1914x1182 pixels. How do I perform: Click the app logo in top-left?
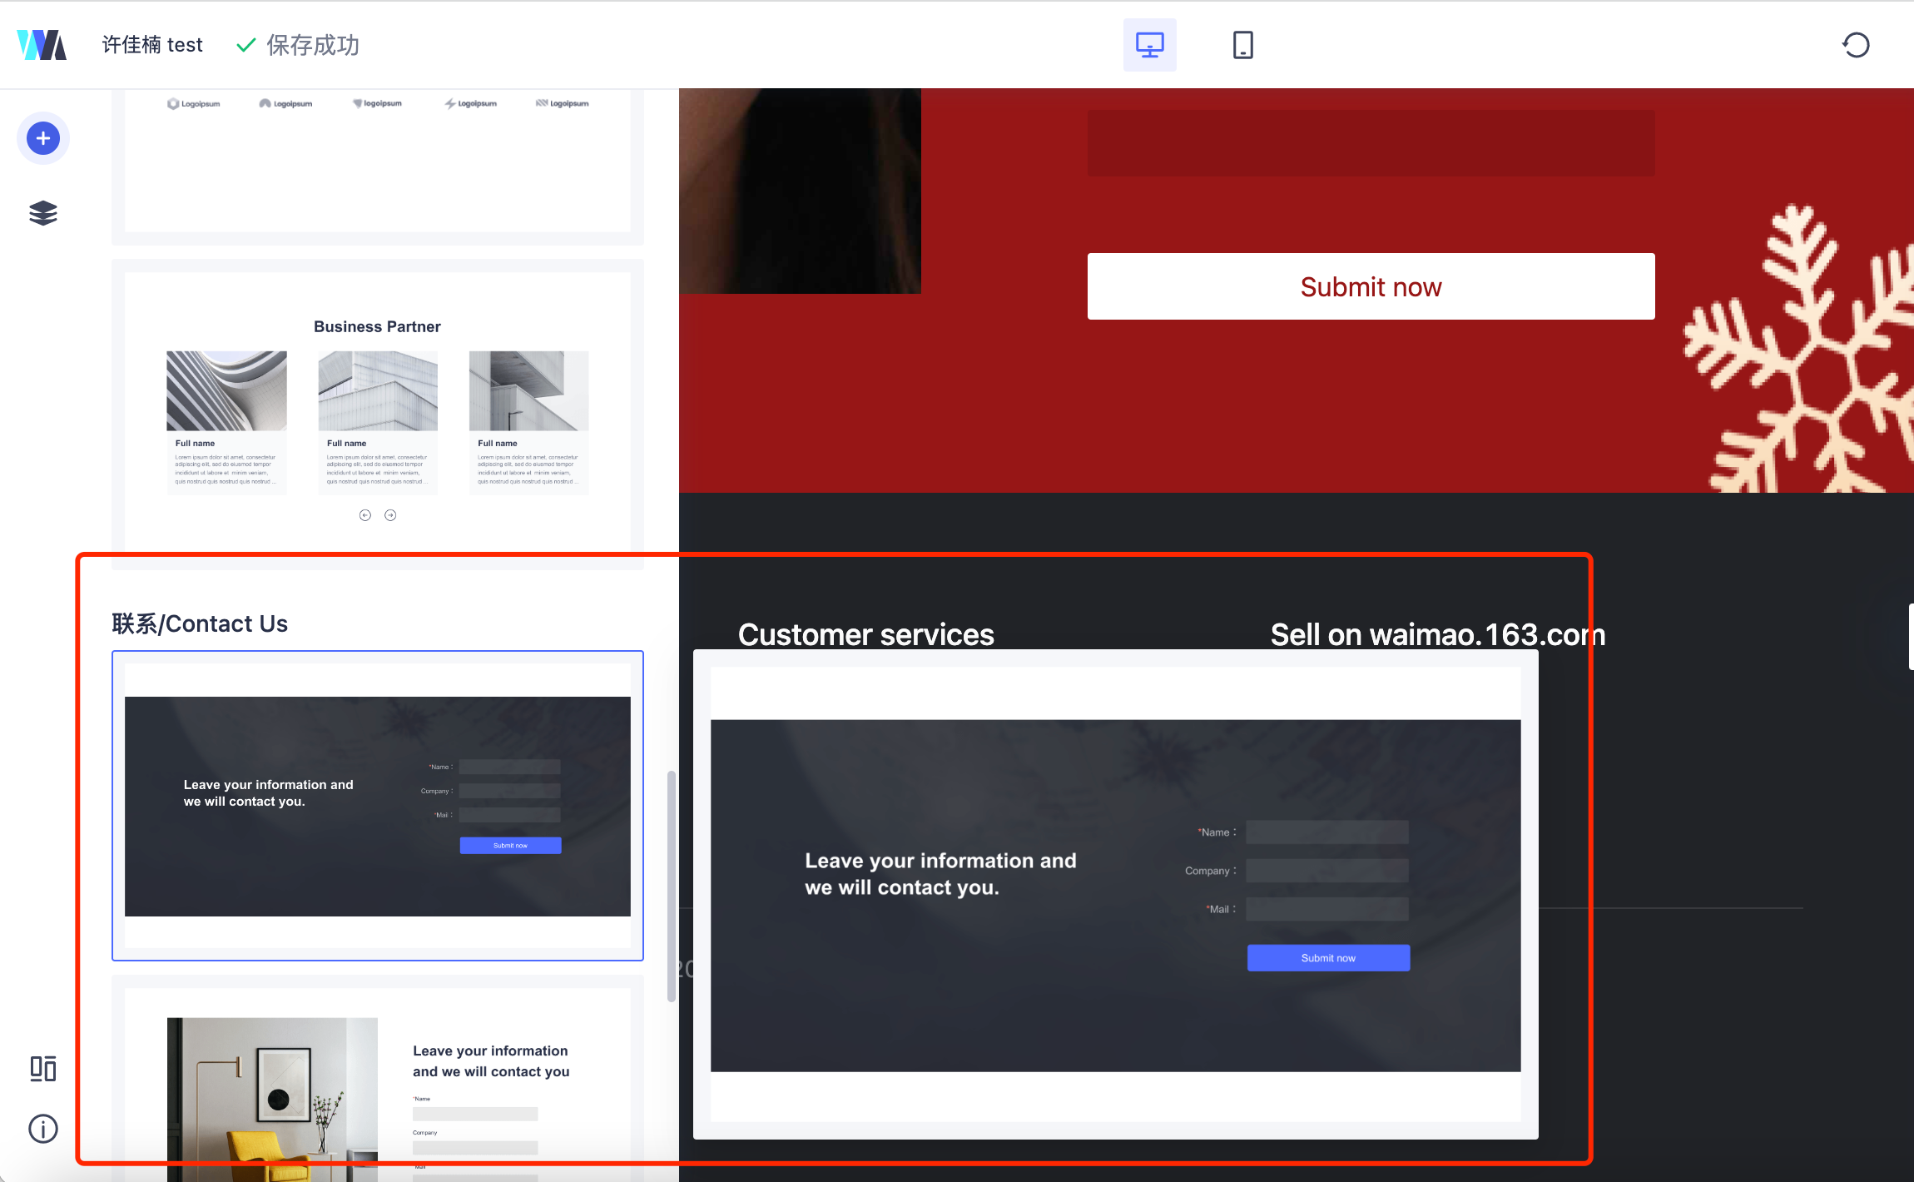coord(42,45)
